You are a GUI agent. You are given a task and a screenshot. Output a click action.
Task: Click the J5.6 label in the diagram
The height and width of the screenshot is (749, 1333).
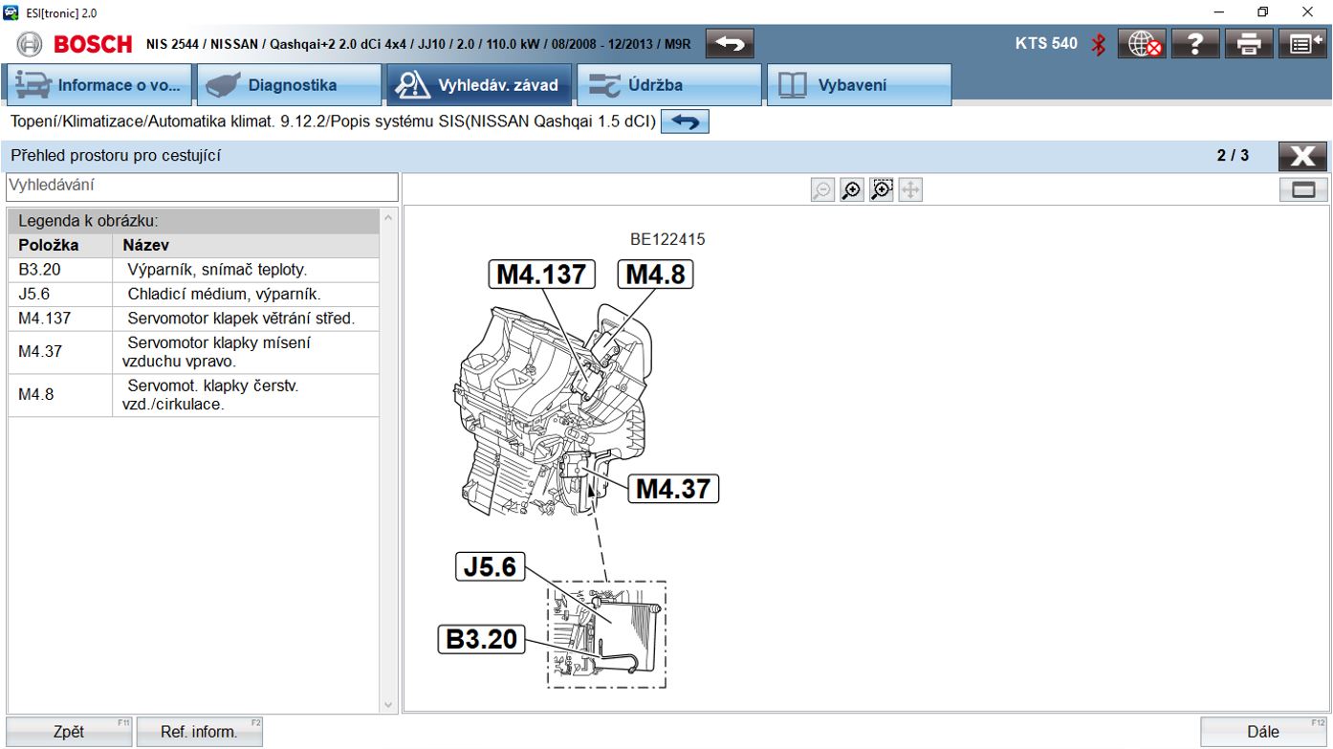tap(490, 567)
